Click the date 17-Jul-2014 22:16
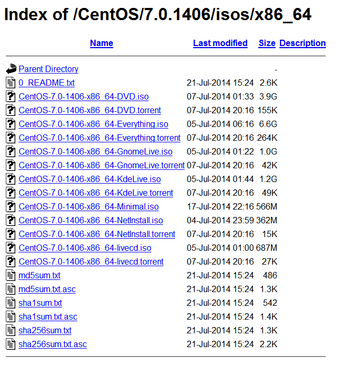This screenshot has width=364, height=372. tap(220, 207)
